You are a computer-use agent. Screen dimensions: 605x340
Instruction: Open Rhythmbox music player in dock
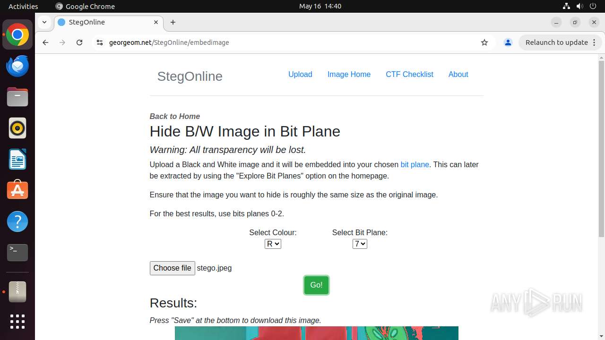(x=17, y=128)
